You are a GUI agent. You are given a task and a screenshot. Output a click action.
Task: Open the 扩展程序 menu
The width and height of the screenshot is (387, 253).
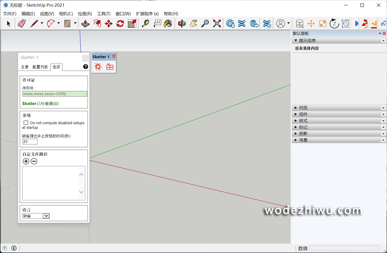point(147,14)
